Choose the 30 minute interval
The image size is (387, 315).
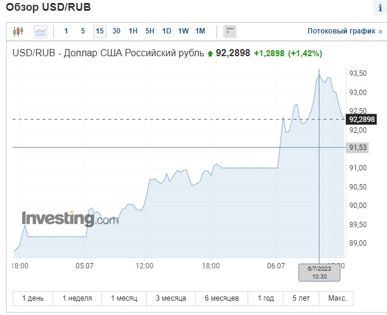click(x=116, y=31)
